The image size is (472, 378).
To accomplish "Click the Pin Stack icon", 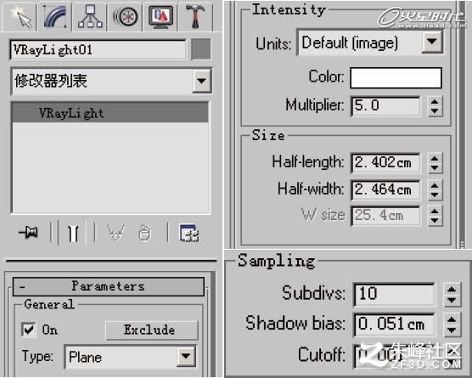I will click(x=28, y=233).
